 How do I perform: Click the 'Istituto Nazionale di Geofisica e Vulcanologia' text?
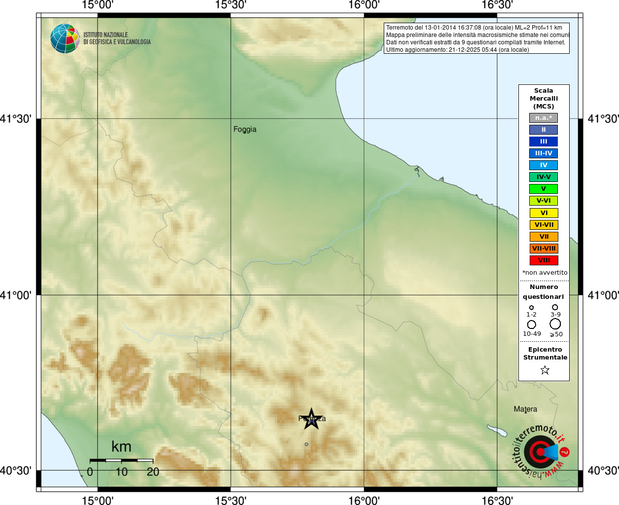pos(117,38)
